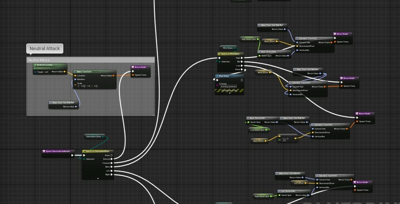Click the None output pin on Switch on OrientationState
400x204 pixels.
[111, 155]
